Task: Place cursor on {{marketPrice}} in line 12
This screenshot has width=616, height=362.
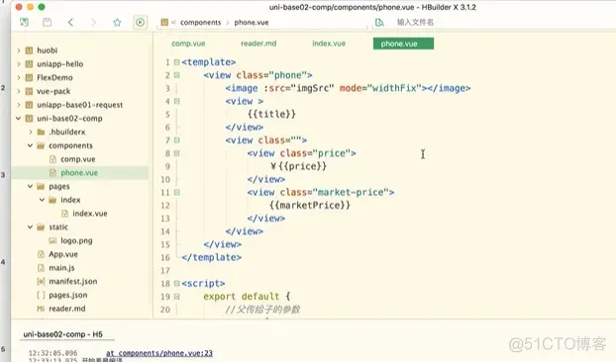Action: coord(310,205)
